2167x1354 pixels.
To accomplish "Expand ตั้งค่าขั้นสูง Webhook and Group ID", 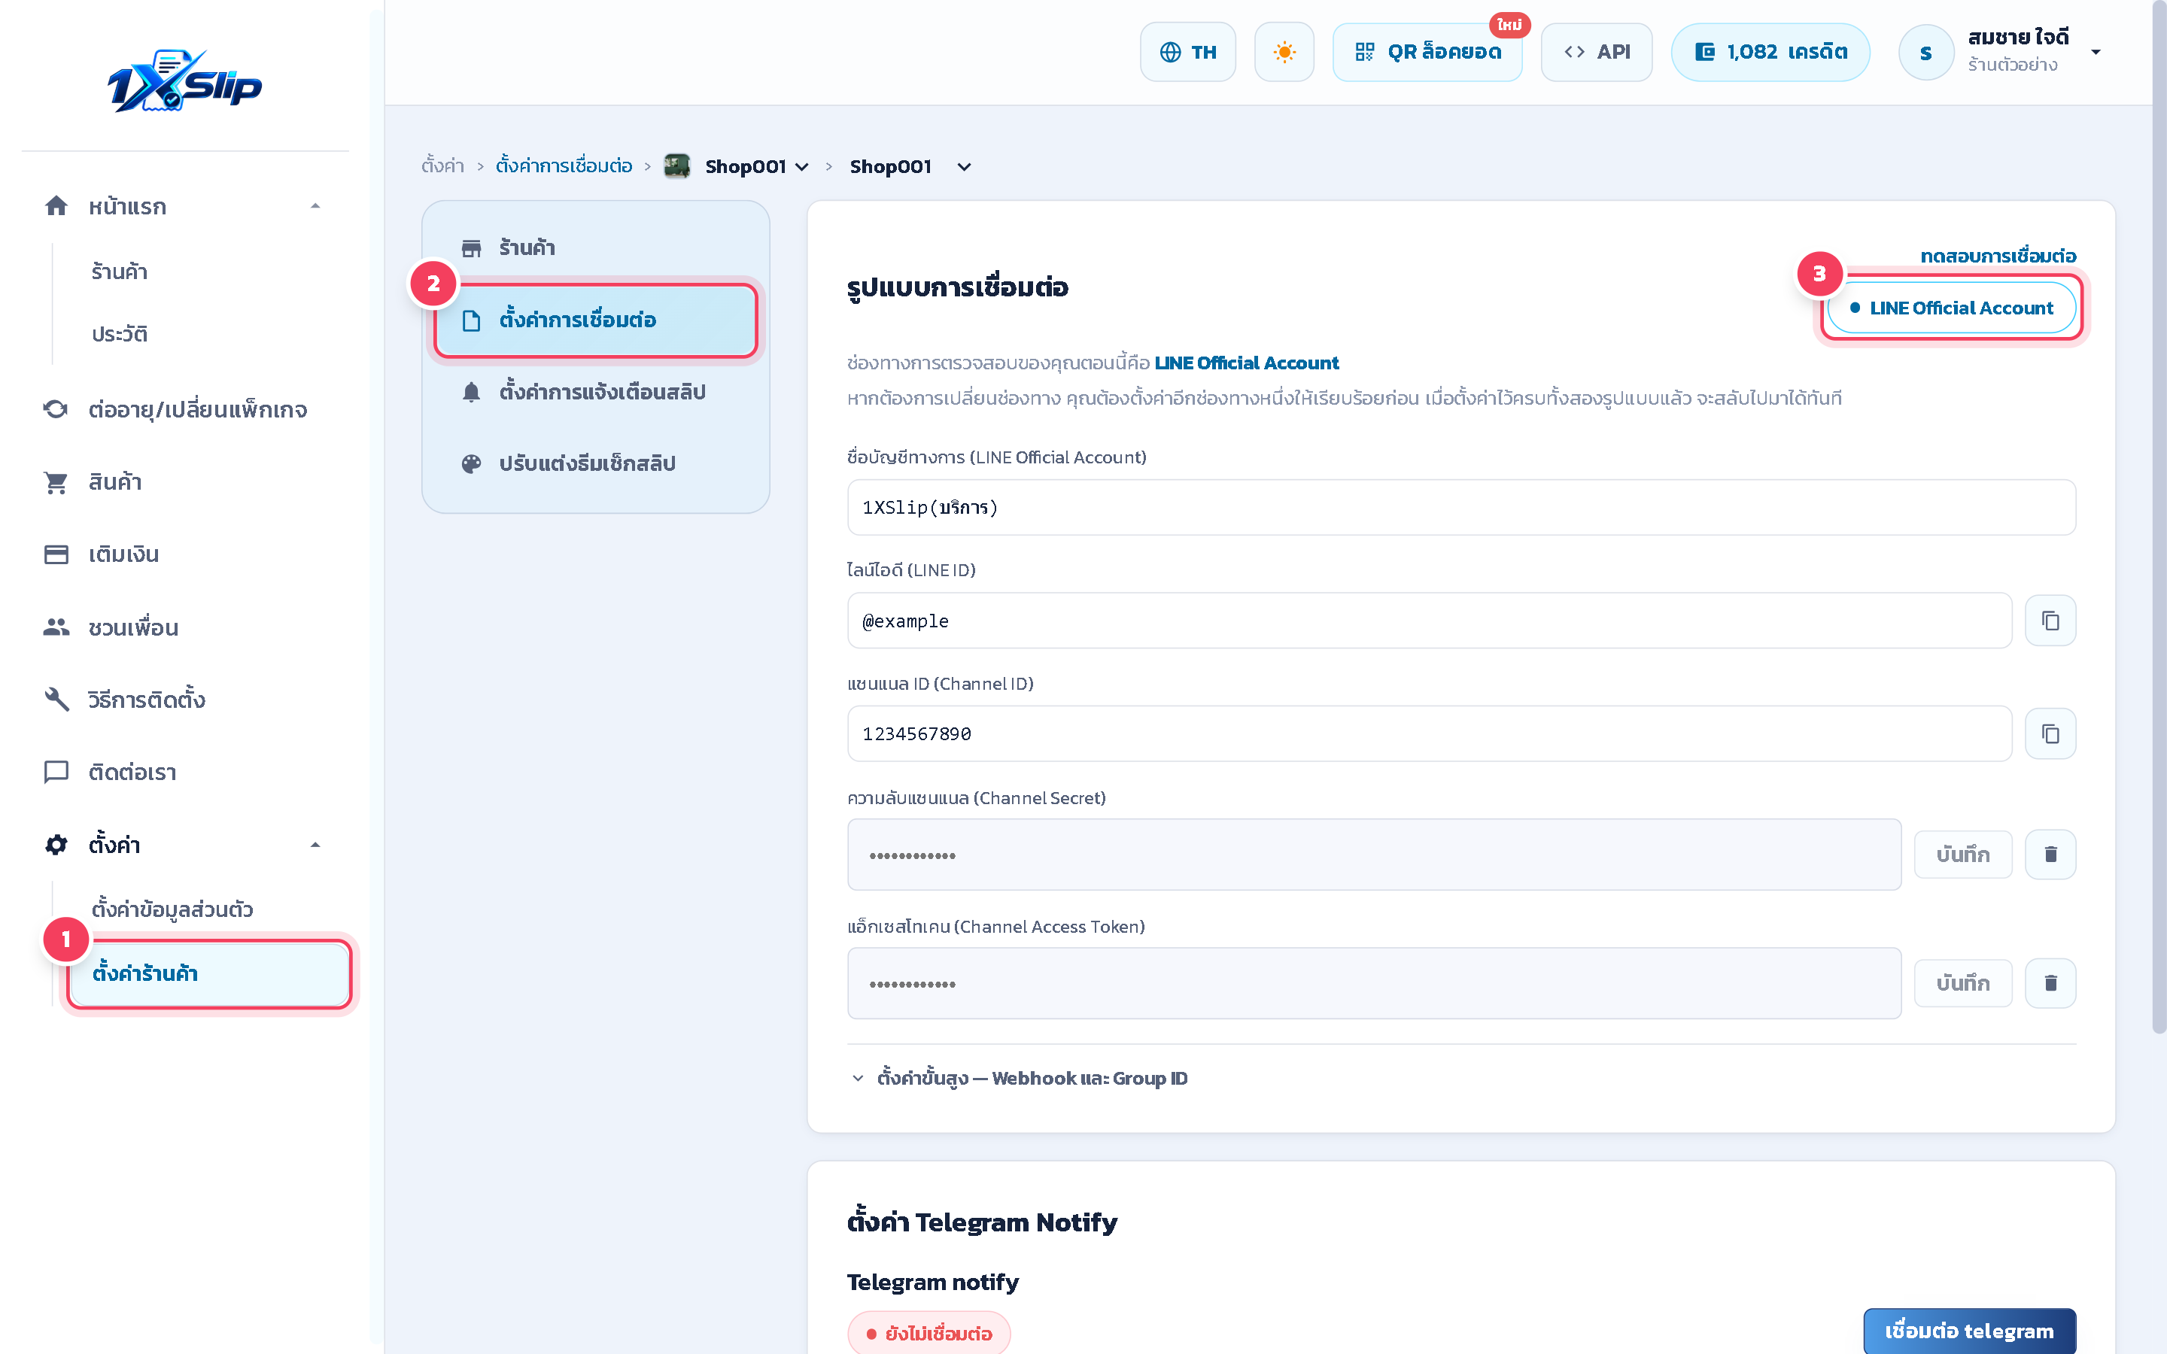I will [x=1019, y=1078].
